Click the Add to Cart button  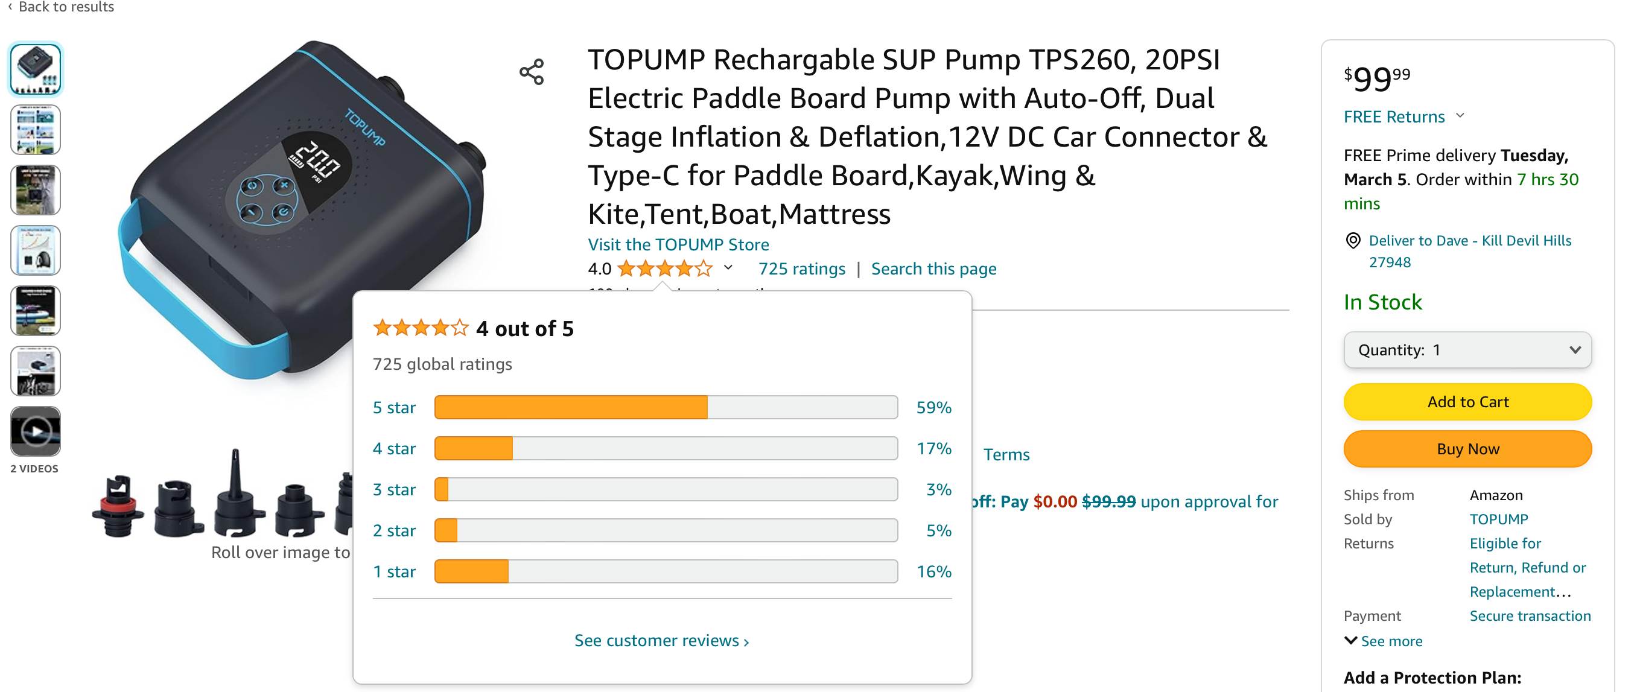pos(1467,402)
